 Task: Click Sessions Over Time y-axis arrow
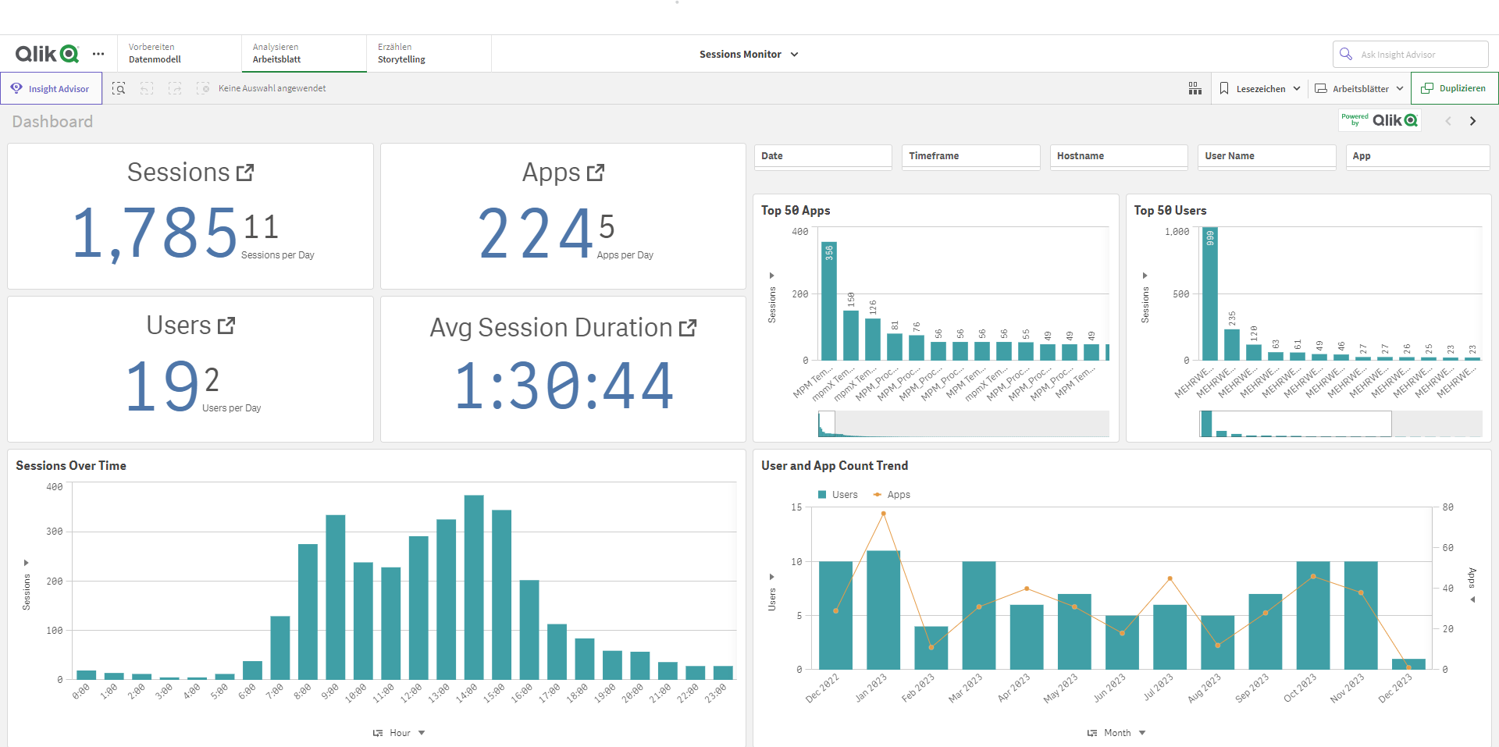point(26,563)
